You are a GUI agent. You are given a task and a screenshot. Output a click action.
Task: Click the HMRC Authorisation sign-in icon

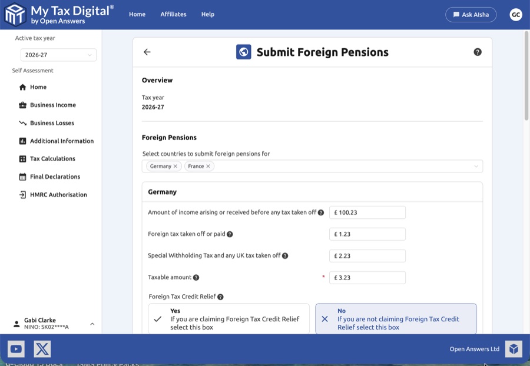(x=22, y=194)
